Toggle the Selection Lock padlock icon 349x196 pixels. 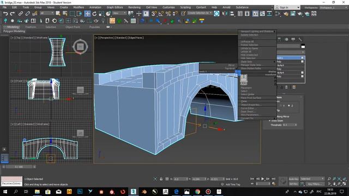[x=161, y=179]
